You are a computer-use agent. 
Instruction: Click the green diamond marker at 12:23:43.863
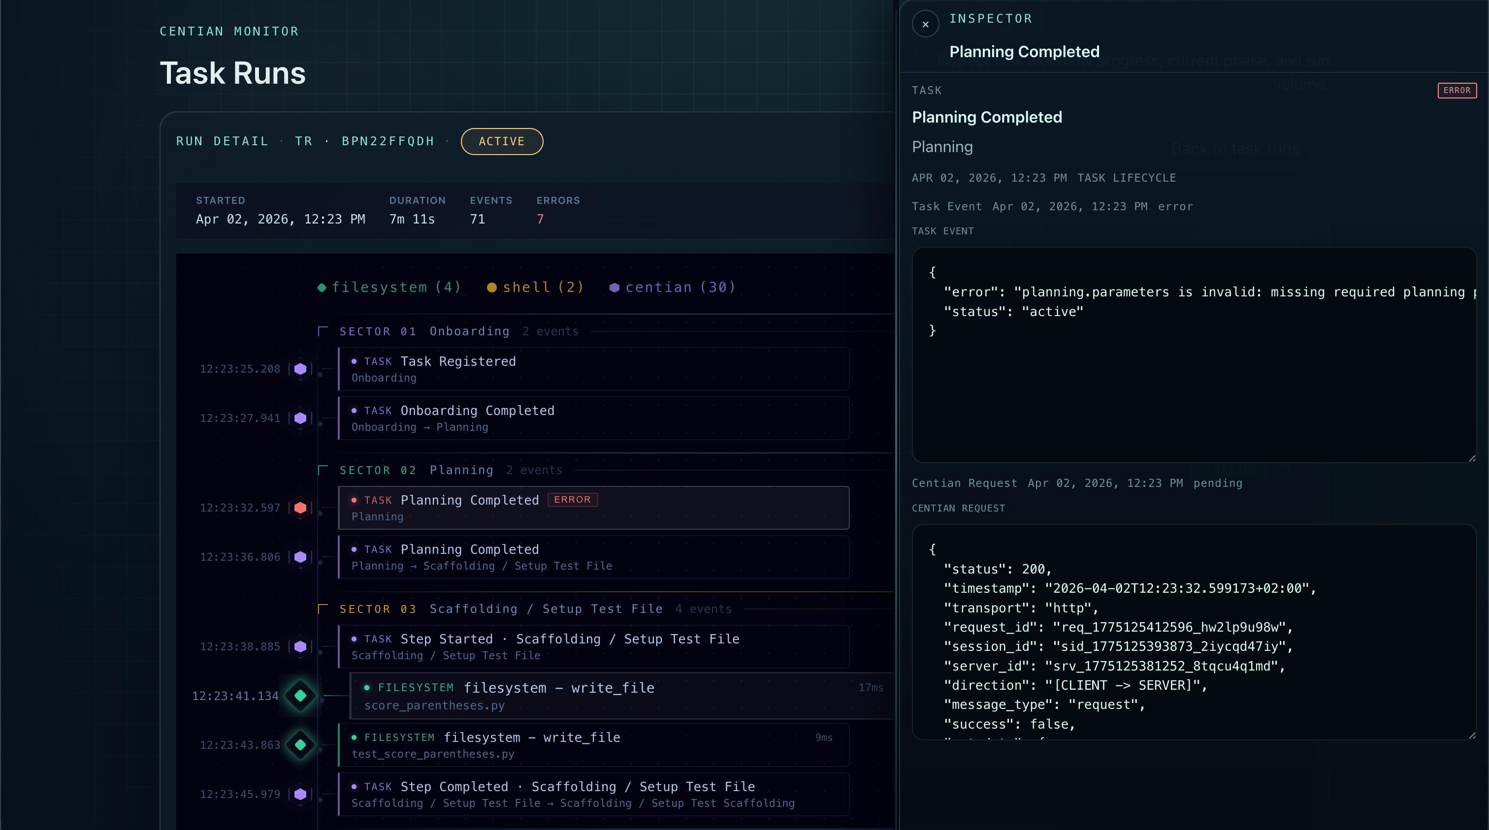click(300, 744)
